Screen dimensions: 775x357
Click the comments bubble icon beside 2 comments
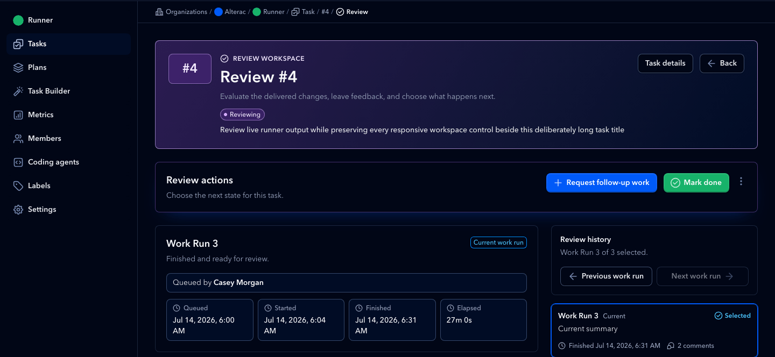click(x=671, y=346)
